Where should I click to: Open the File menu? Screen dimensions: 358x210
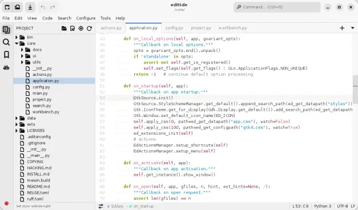pos(6,18)
